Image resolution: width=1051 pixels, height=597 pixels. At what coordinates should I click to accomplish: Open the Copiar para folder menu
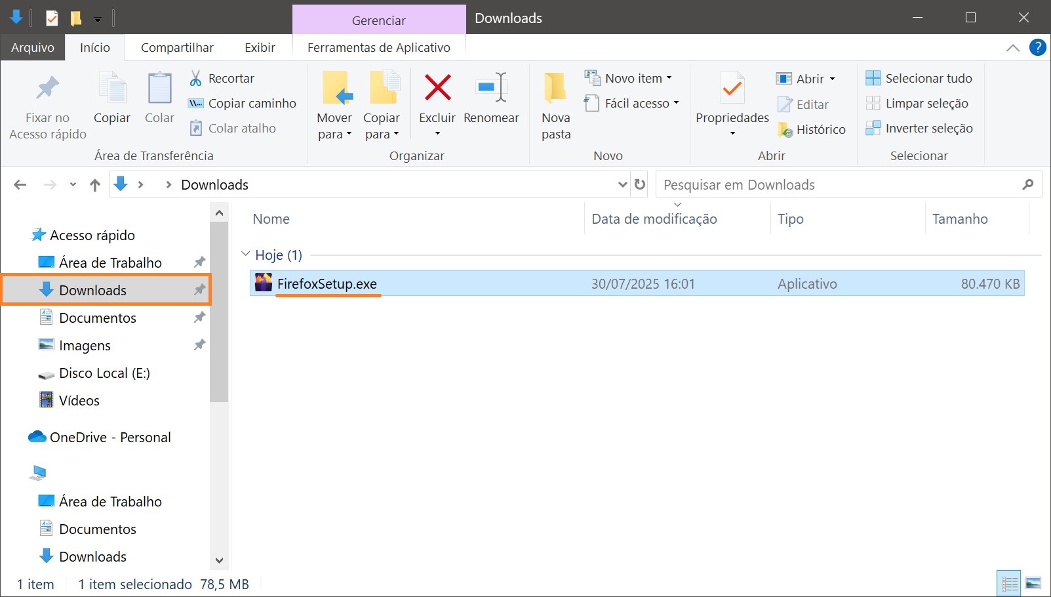(382, 105)
